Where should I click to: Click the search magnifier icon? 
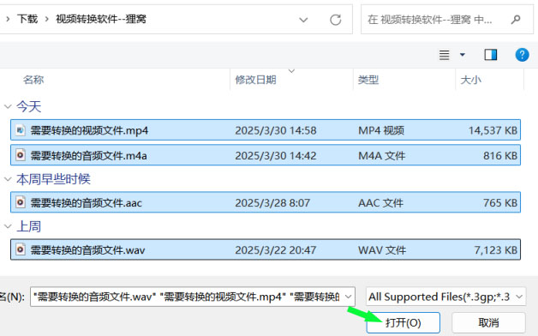(516, 20)
